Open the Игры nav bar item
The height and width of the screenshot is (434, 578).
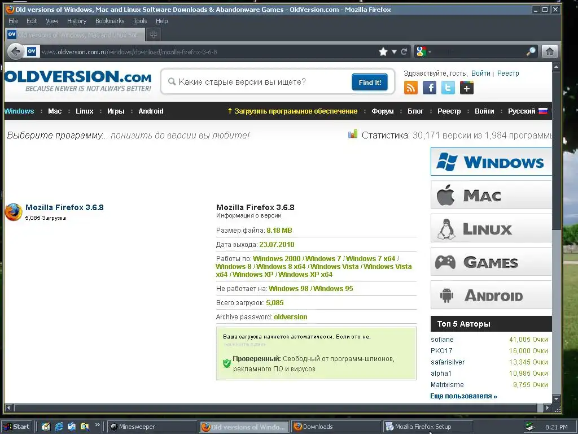tap(116, 111)
